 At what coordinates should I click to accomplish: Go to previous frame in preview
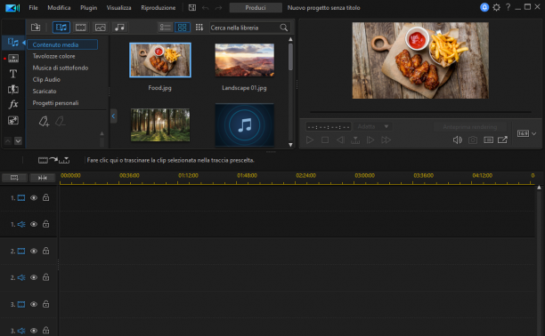pyautogui.click(x=340, y=140)
